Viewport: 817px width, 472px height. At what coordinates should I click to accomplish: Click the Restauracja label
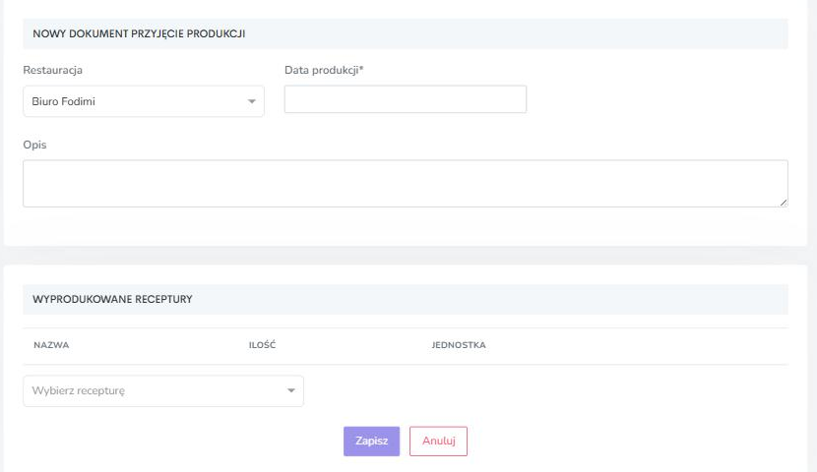click(x=52, y=70)
